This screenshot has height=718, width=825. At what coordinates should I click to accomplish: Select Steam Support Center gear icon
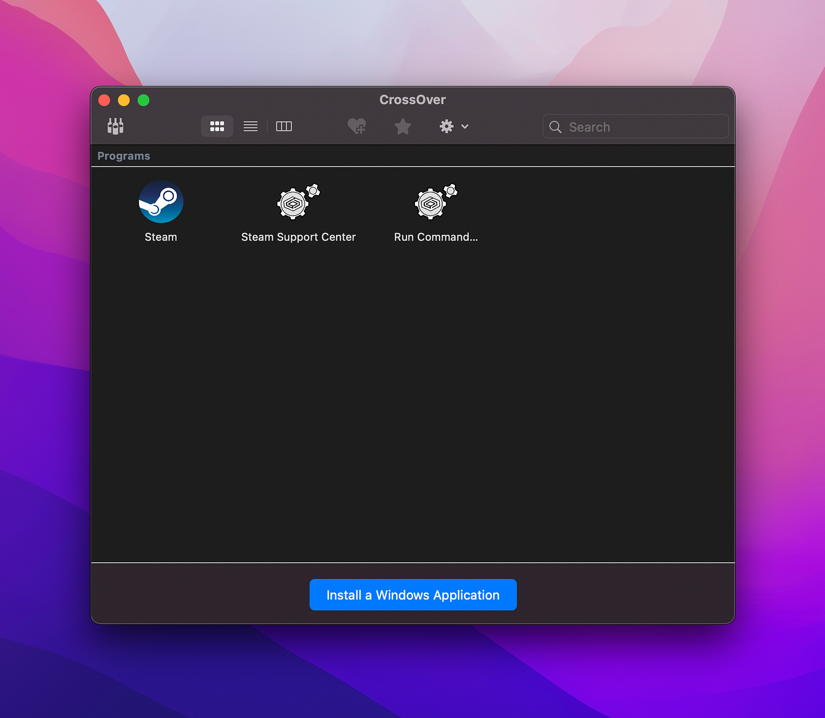coord(298,202)
